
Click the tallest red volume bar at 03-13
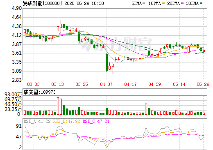coord(58,106)
